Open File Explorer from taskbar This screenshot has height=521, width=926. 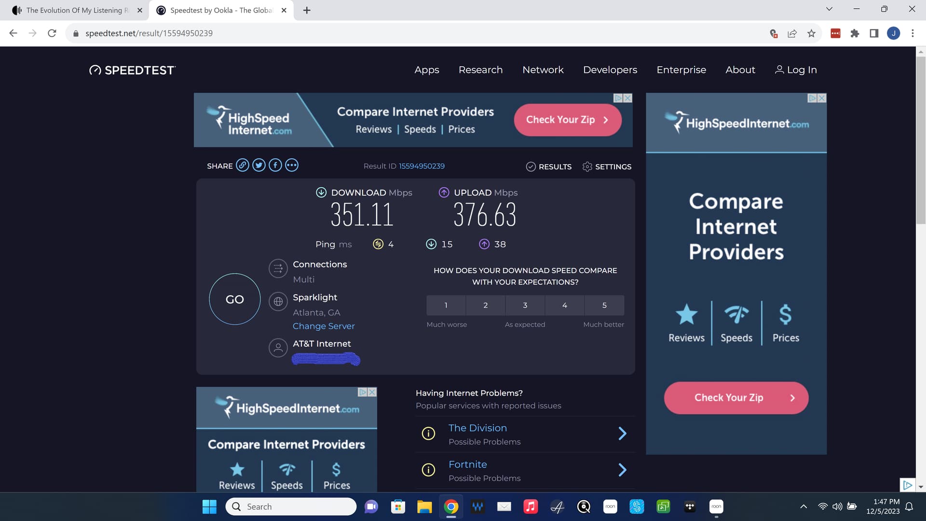(x=424, y=507)
